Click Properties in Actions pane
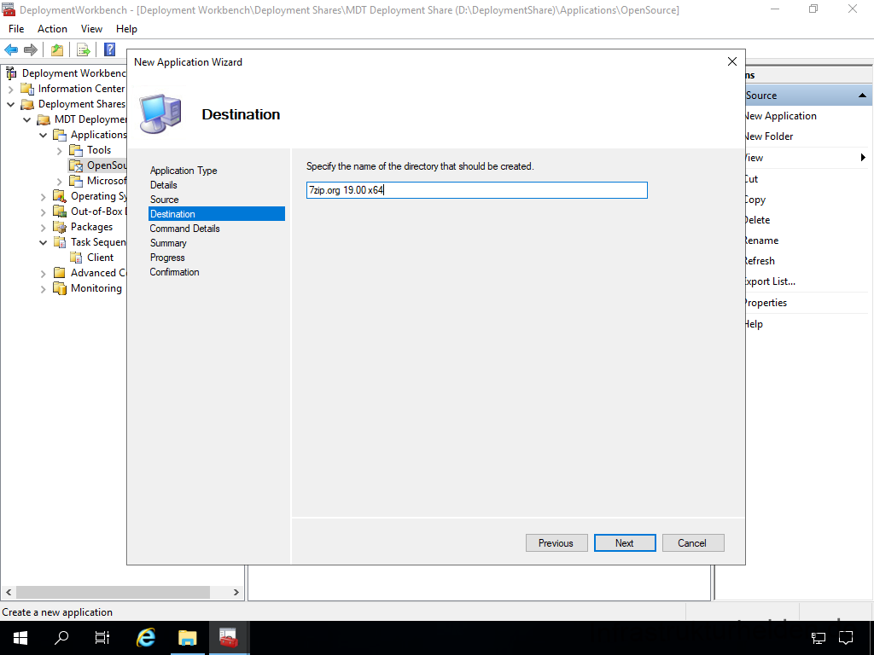The image size is (874, 655). 766,303
